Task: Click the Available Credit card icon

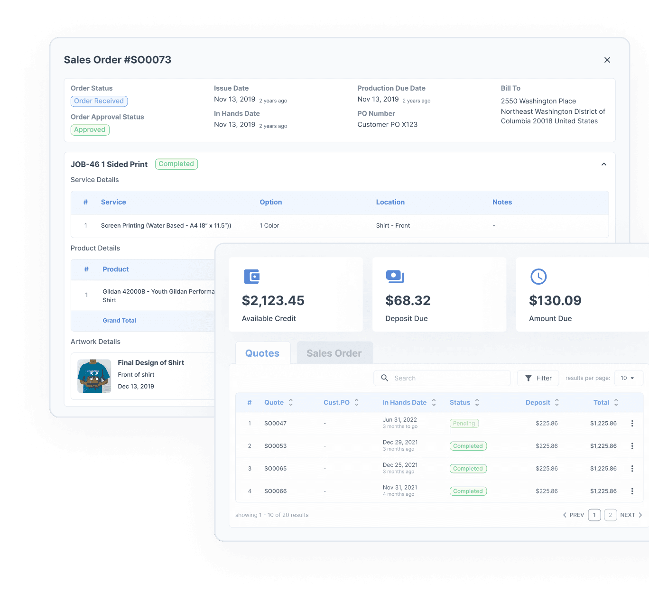Action: point(252,277)
